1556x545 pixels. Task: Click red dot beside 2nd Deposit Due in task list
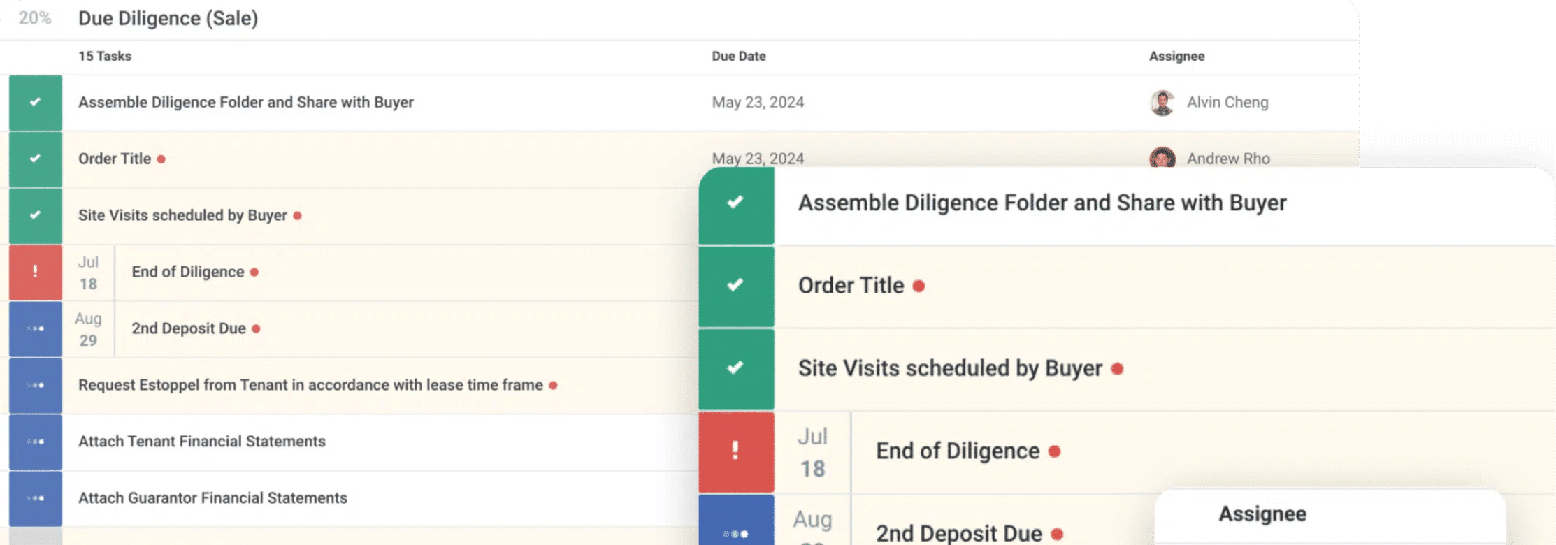(256, 329)
